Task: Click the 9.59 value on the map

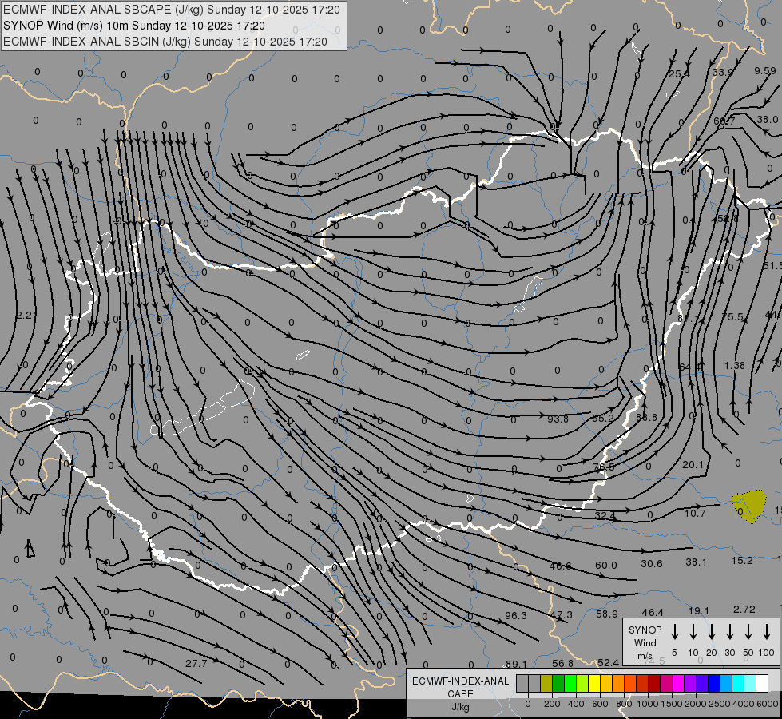Action: click(765, 71)
